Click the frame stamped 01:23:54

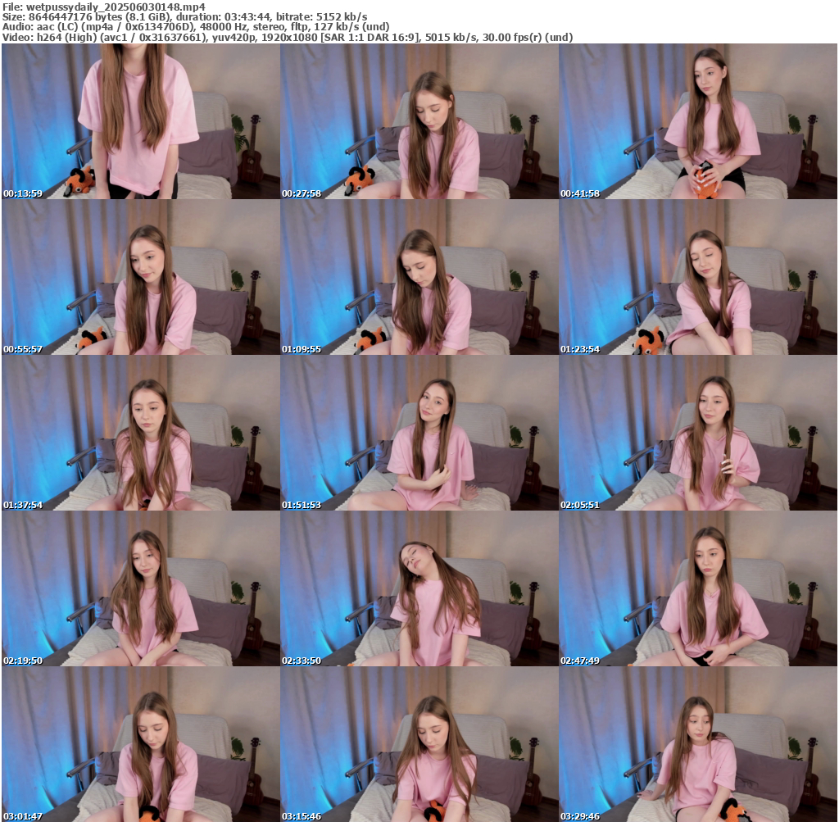tap(698, 277)
